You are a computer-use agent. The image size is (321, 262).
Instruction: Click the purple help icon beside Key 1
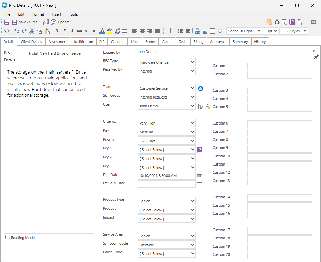(x=200, y=150)
